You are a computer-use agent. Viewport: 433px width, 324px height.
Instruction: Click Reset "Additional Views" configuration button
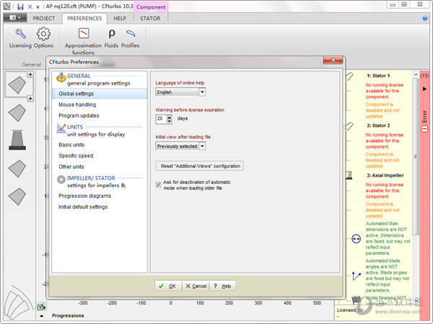[x=199, y=166]
